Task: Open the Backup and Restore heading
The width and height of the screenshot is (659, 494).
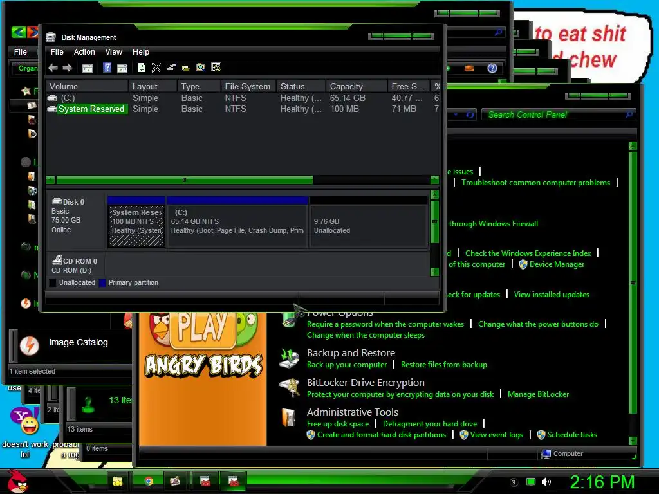Action: tap(351, 353)
